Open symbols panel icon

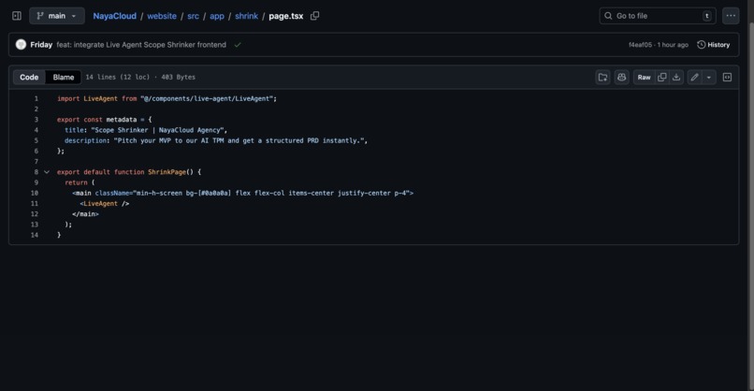click(727, 78)
